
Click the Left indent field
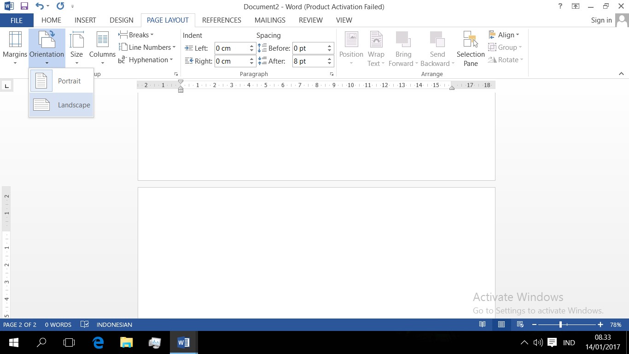point(232,48)
